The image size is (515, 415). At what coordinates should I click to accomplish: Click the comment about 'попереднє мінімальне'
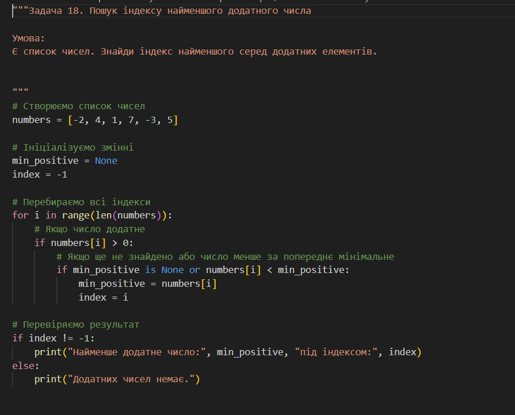point(225,257)
